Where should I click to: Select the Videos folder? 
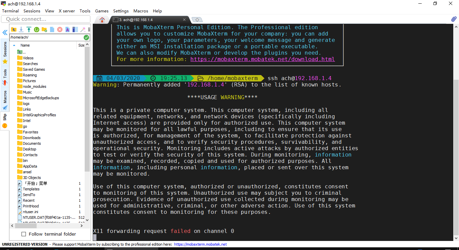[26, 58]
